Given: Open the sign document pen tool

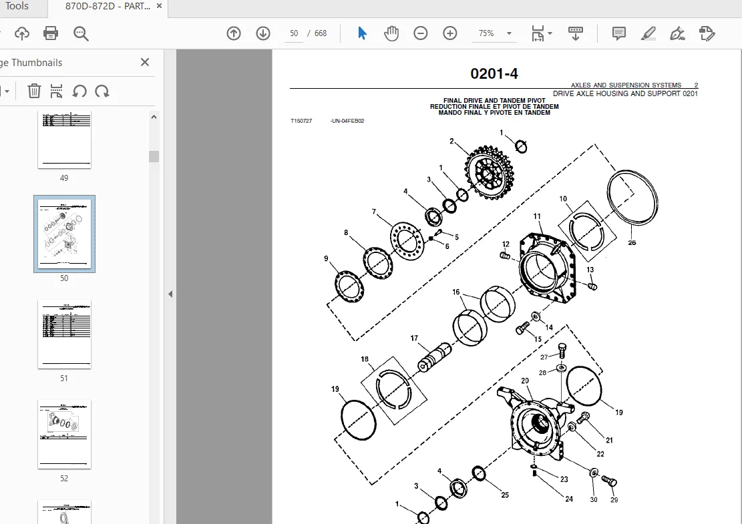Looking at the screenshot, I should point(678,33).
